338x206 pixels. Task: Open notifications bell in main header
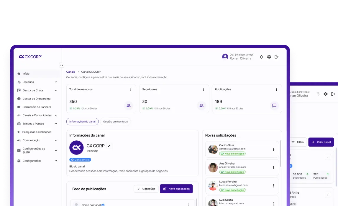click(261, 57)
